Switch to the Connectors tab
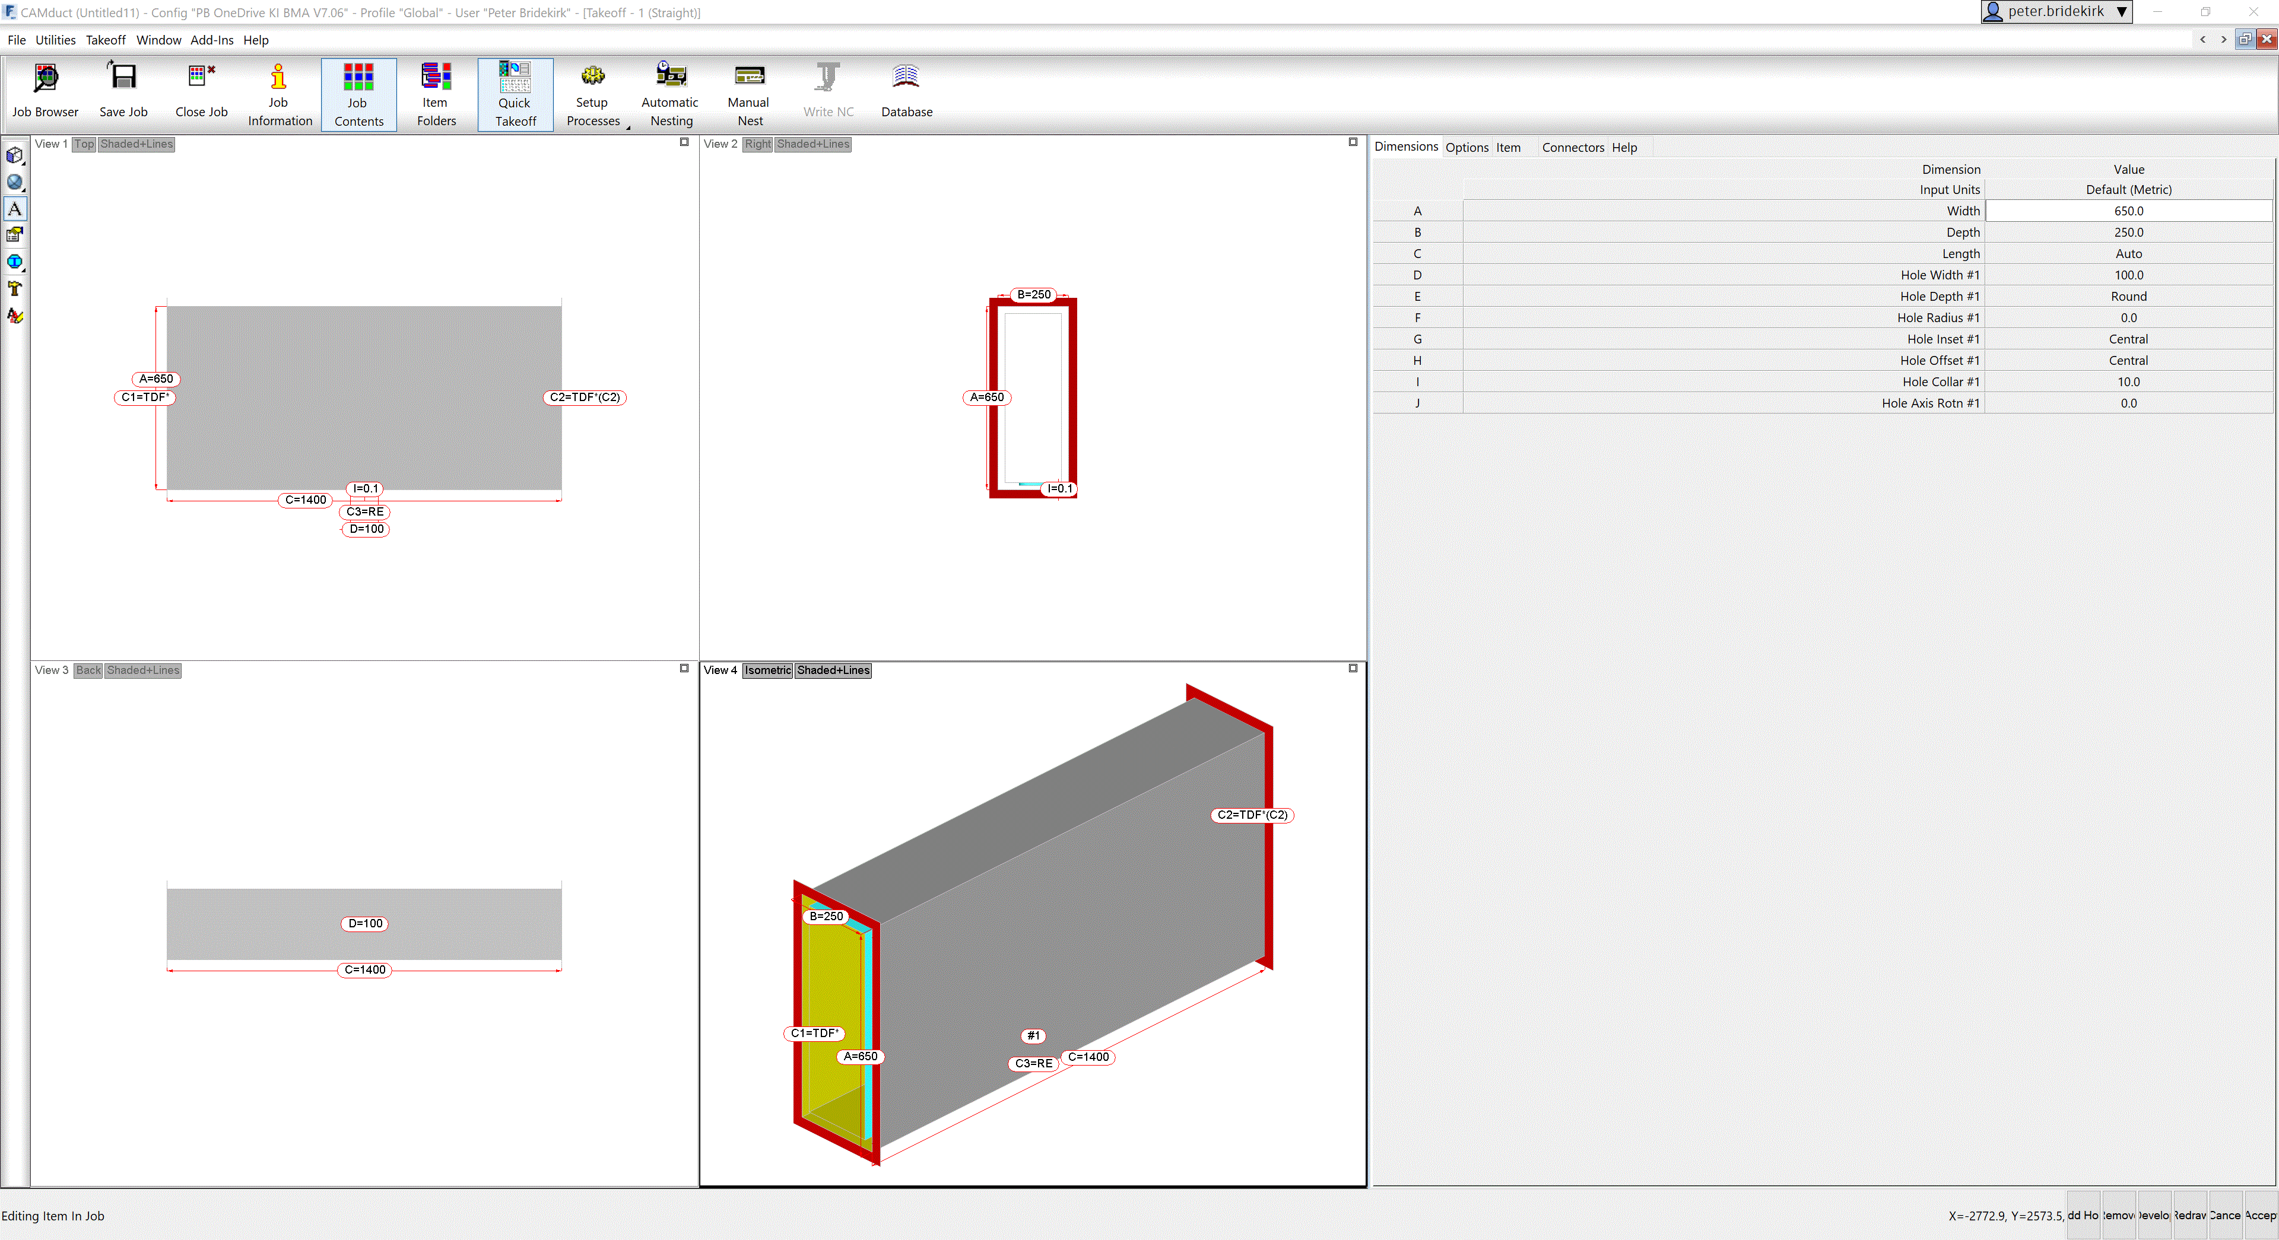Image resolution: width=2279 pixels, height=1240 pixels. [x=1572, y=147]
